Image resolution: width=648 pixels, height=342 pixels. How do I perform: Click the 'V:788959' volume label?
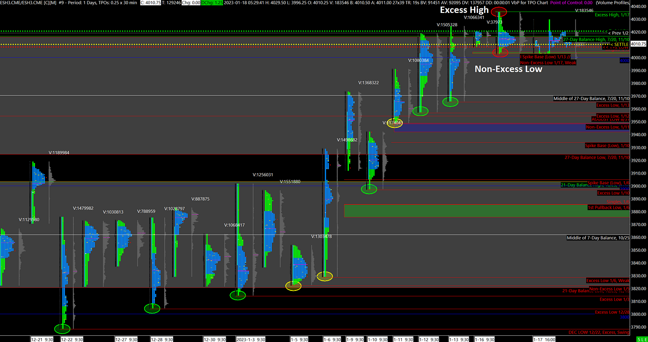coord(146,211)
